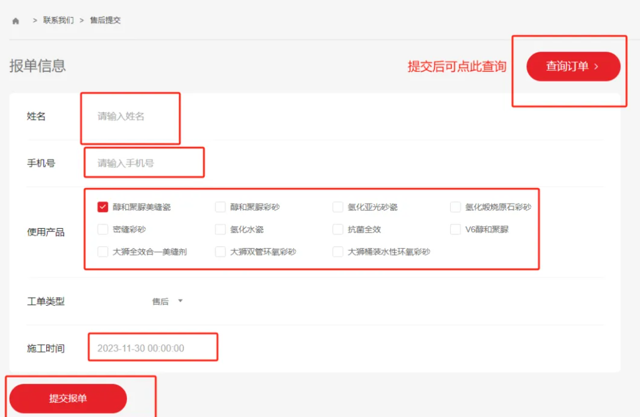Select the V6醇和聚脲 checkbox
The image size is (640, 417).
tap(455, 229)
